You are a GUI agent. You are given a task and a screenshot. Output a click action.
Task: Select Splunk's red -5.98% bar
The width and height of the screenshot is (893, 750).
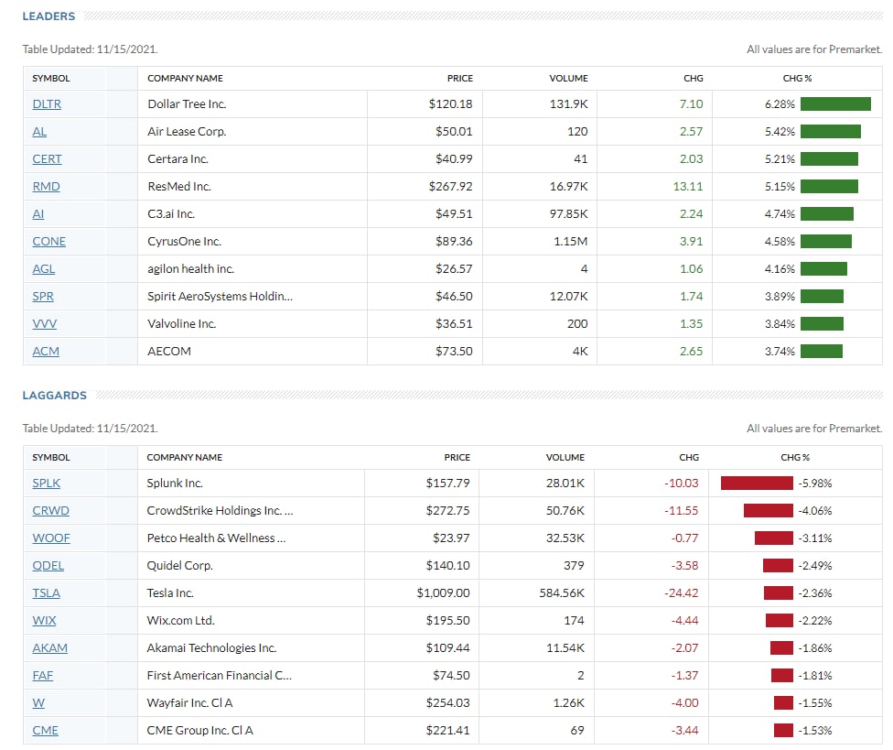757,484
